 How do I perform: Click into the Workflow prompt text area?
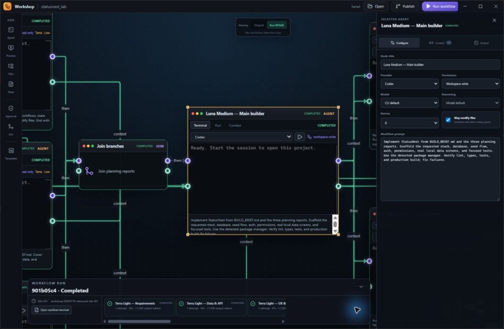440,169
